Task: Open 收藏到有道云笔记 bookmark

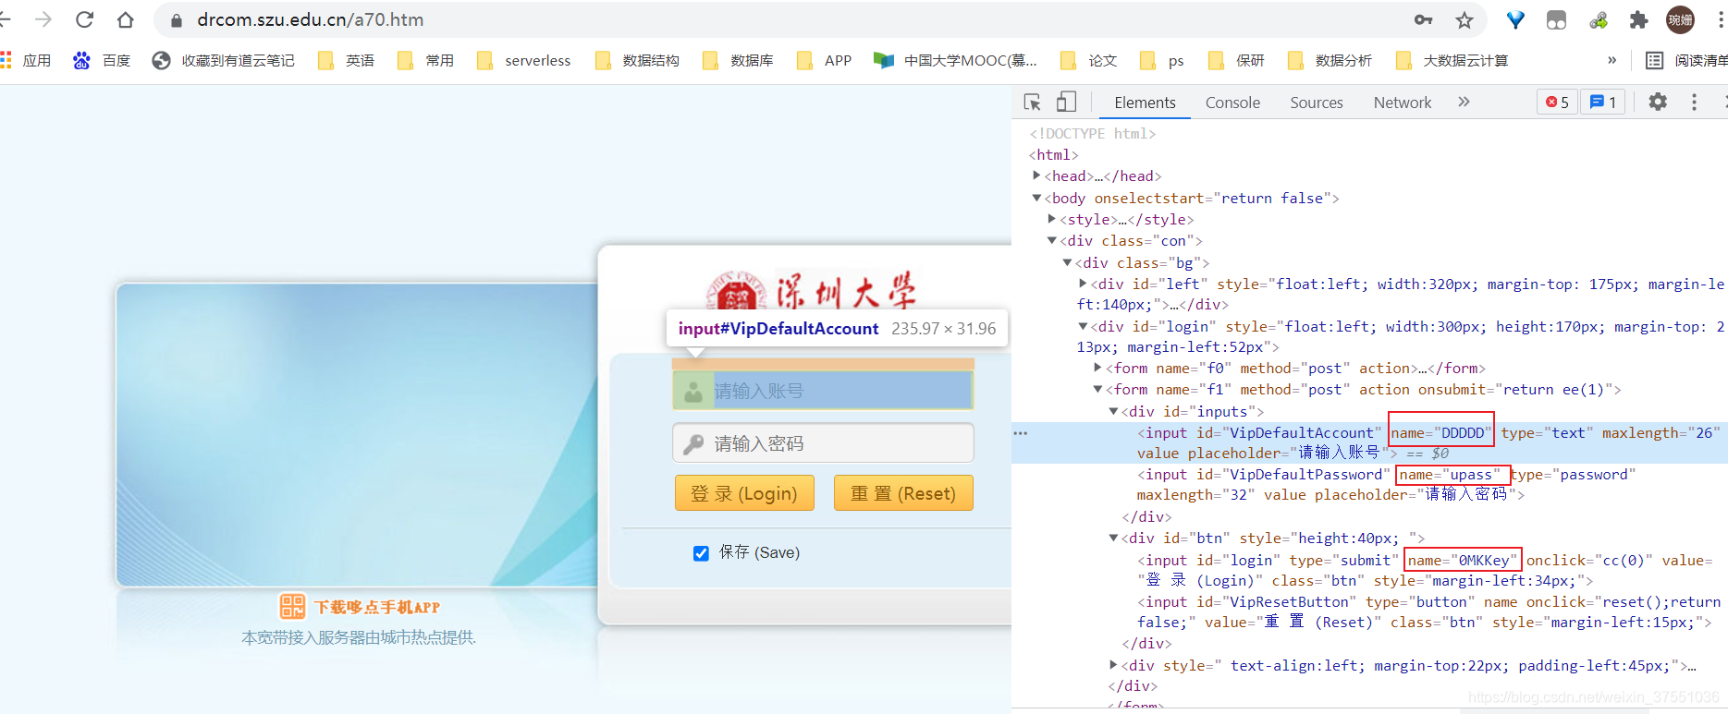Action: [x=224, y=60]
